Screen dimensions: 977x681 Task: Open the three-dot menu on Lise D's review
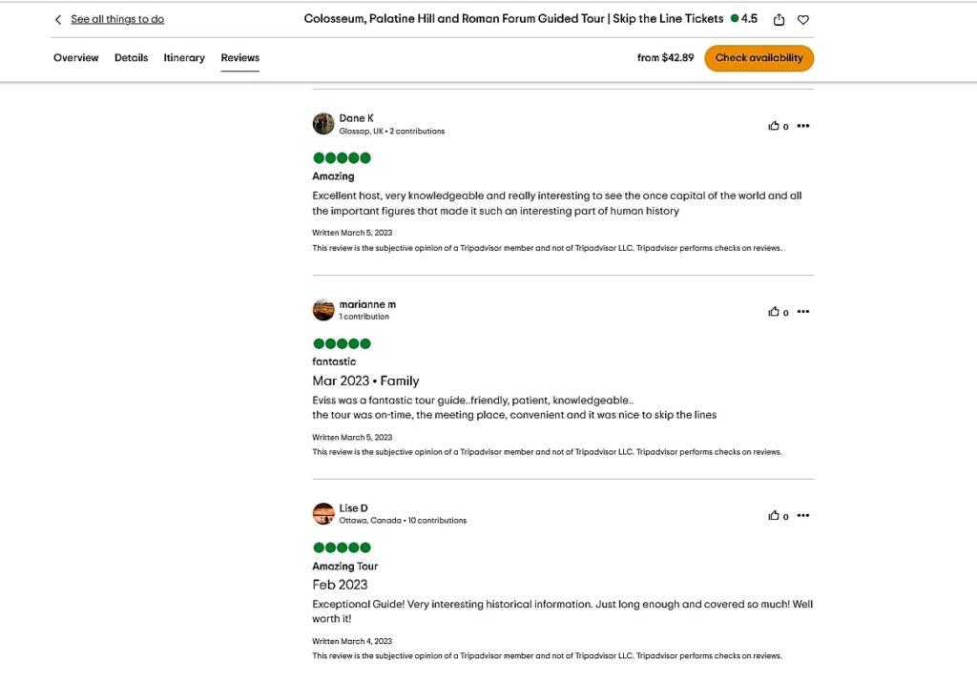pyautogui.click(x=802, y=515)
